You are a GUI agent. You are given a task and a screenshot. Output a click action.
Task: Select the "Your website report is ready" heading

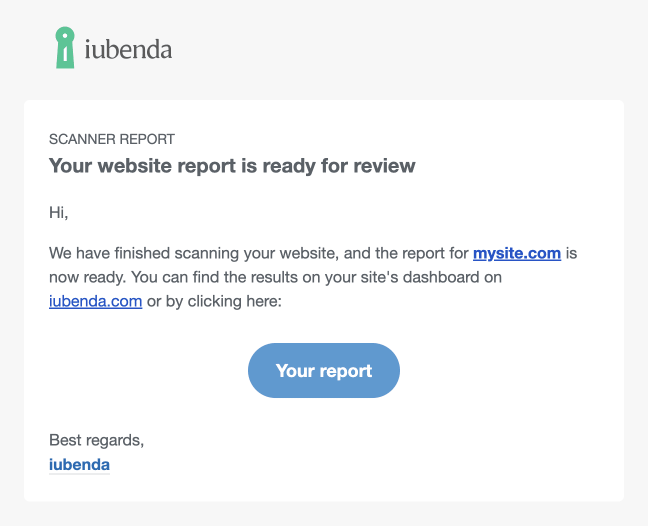click(x=232, y=165)
